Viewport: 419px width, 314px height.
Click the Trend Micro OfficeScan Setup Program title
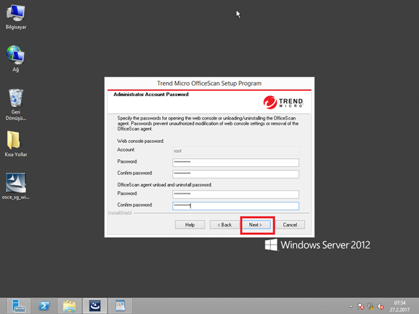coord(209,84)
